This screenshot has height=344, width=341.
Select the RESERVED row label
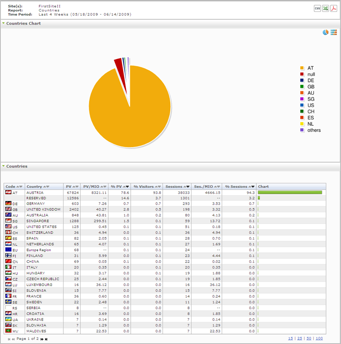pos(36,198)
